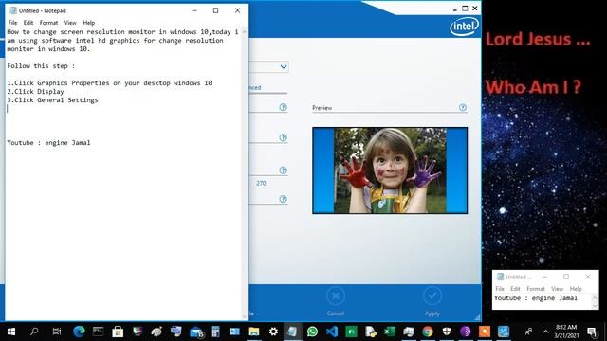Open the People icon in system tray
This screenshot has height=341, width=607.
click(528, 332)
